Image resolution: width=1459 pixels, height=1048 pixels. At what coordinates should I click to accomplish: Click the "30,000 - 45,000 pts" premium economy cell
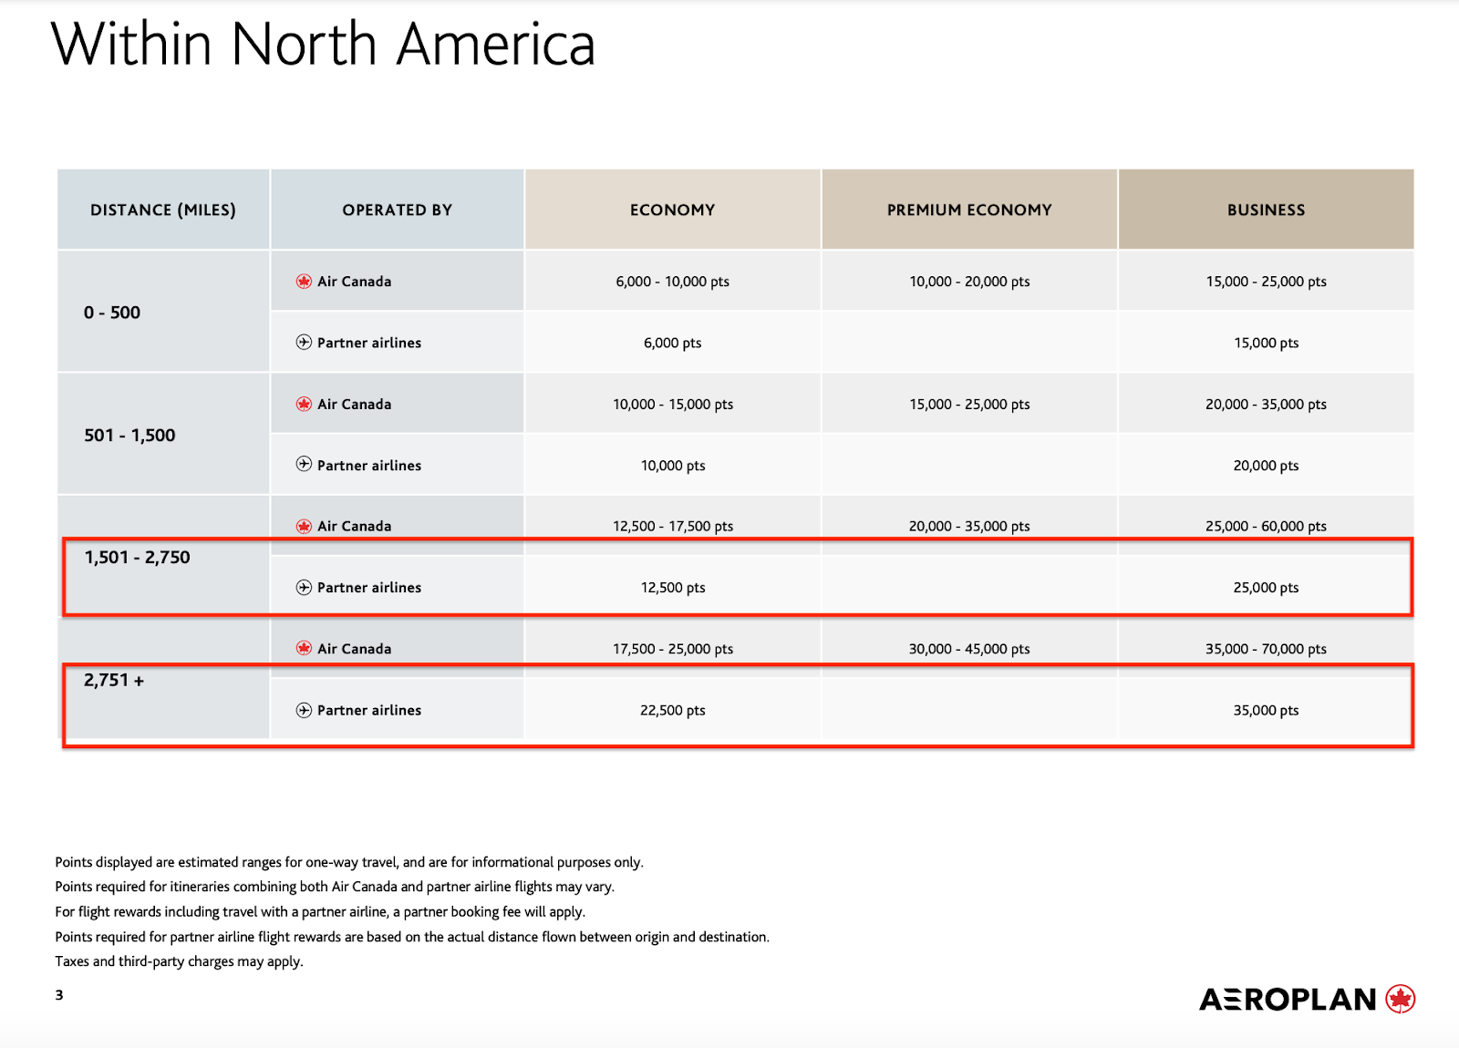click(x=969, y=649)
